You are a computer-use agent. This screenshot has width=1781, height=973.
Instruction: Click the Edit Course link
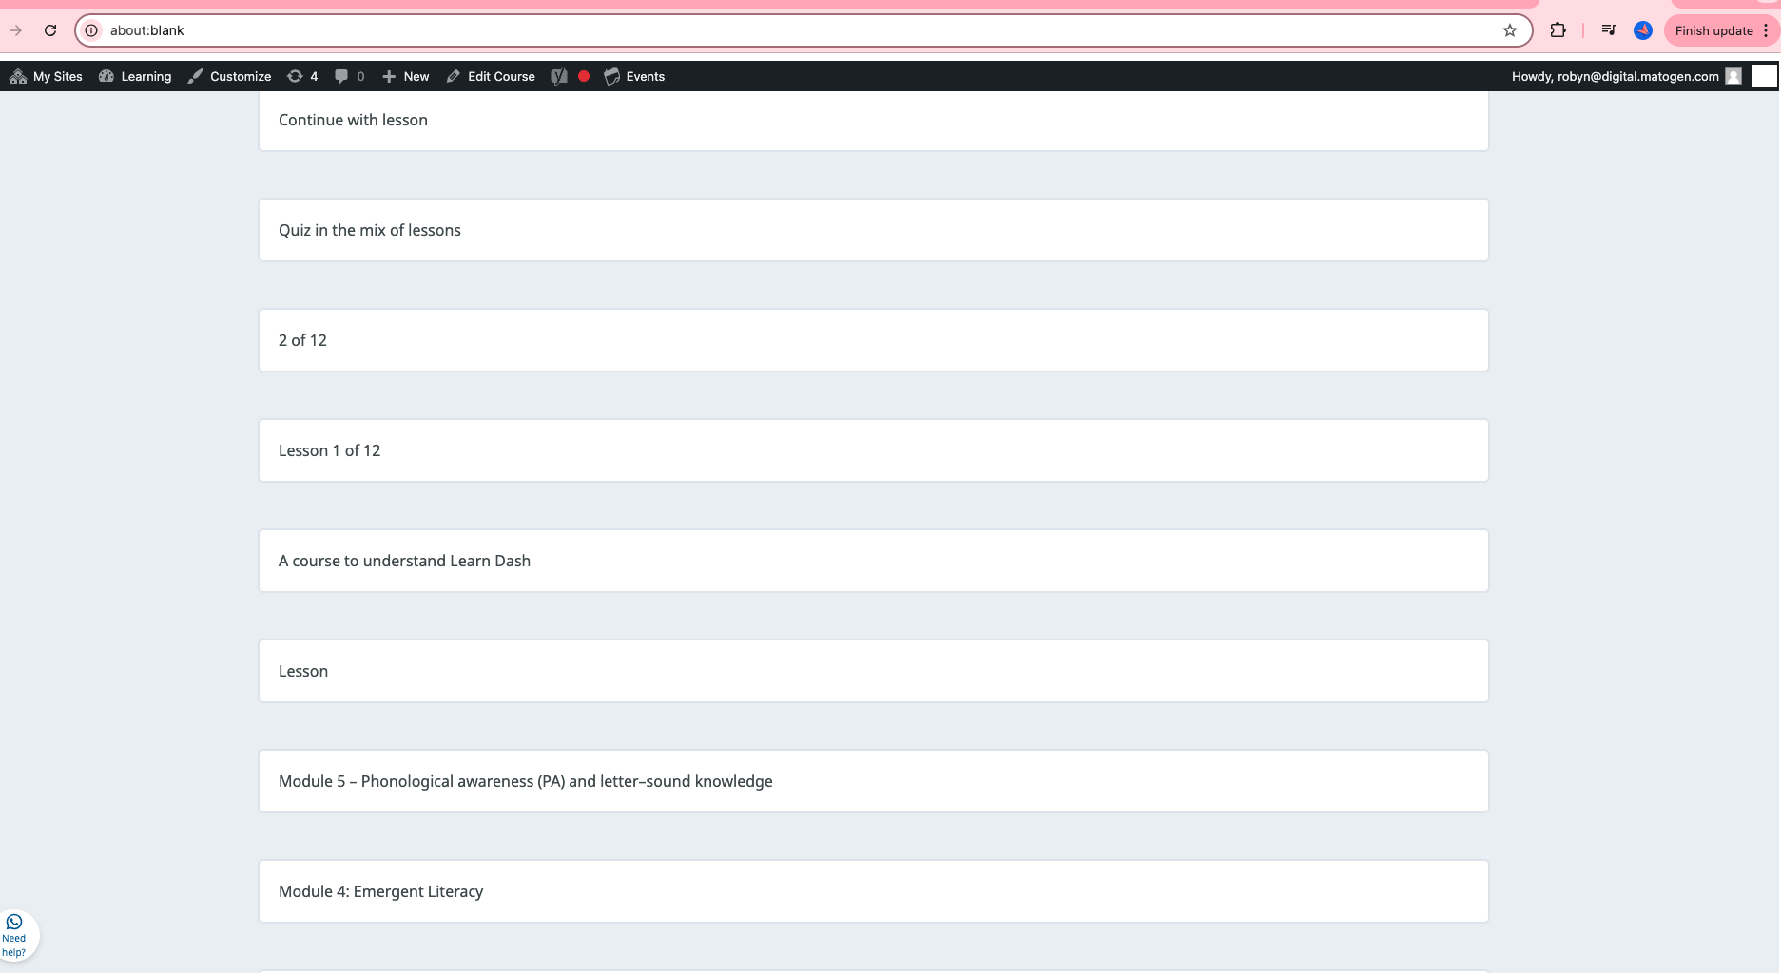pos(491,76)
